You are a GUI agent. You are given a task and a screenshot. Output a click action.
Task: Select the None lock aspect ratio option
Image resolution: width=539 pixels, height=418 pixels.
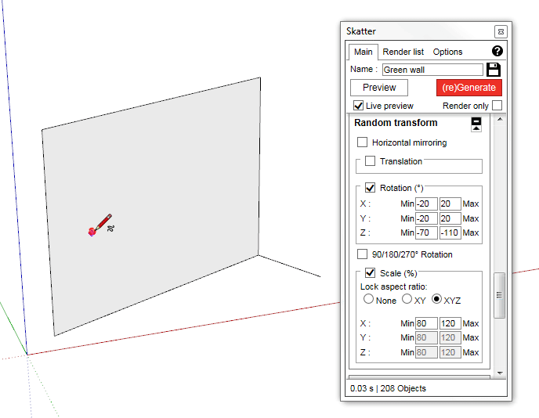(367, 300)
